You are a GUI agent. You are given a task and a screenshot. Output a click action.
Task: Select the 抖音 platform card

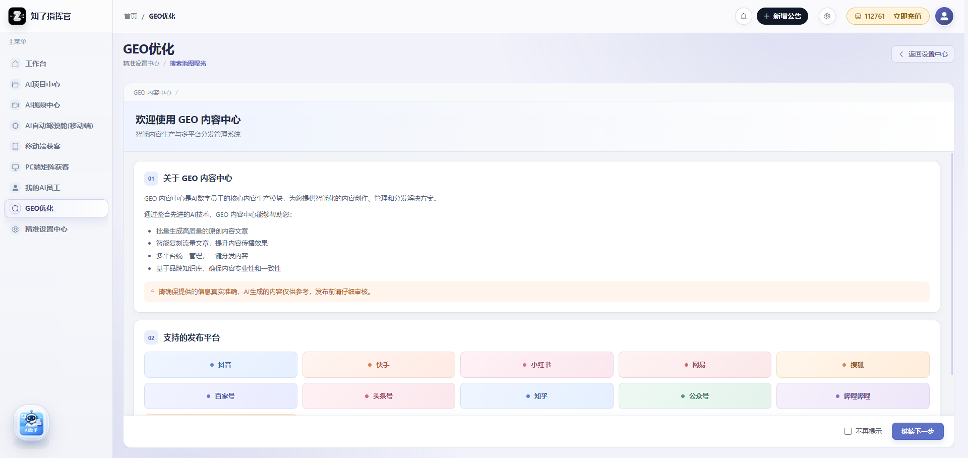pos(221,365)
